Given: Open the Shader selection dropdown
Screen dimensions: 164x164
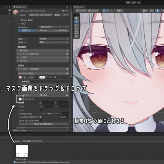Looking at the screenshot, I should click(x=41, y=15).
